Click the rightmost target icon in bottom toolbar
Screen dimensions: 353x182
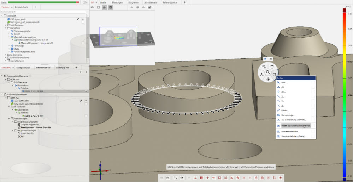tap(280, 178)
